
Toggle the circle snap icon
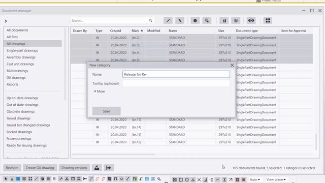pos(187,179)
